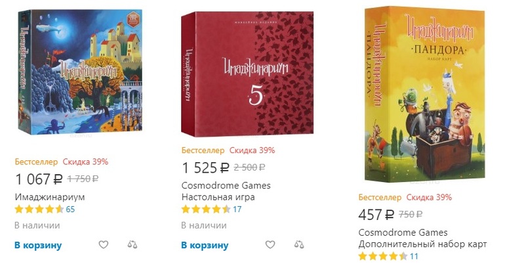
Task: Add first Имаджинариум game to favorites (heart)
Action: [103, 245]
